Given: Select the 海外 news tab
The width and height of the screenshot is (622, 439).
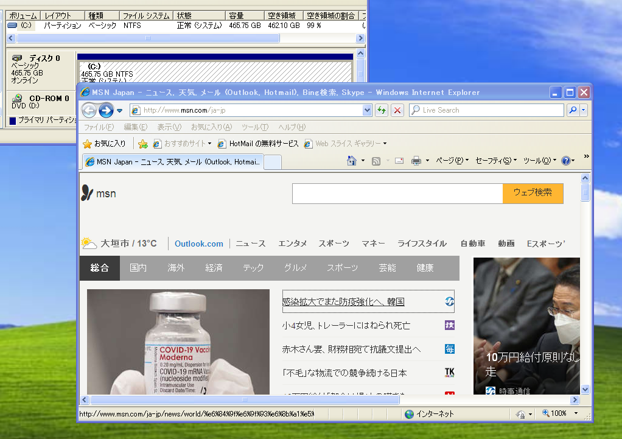Looking at the screenshot, I should coord(176,268).
